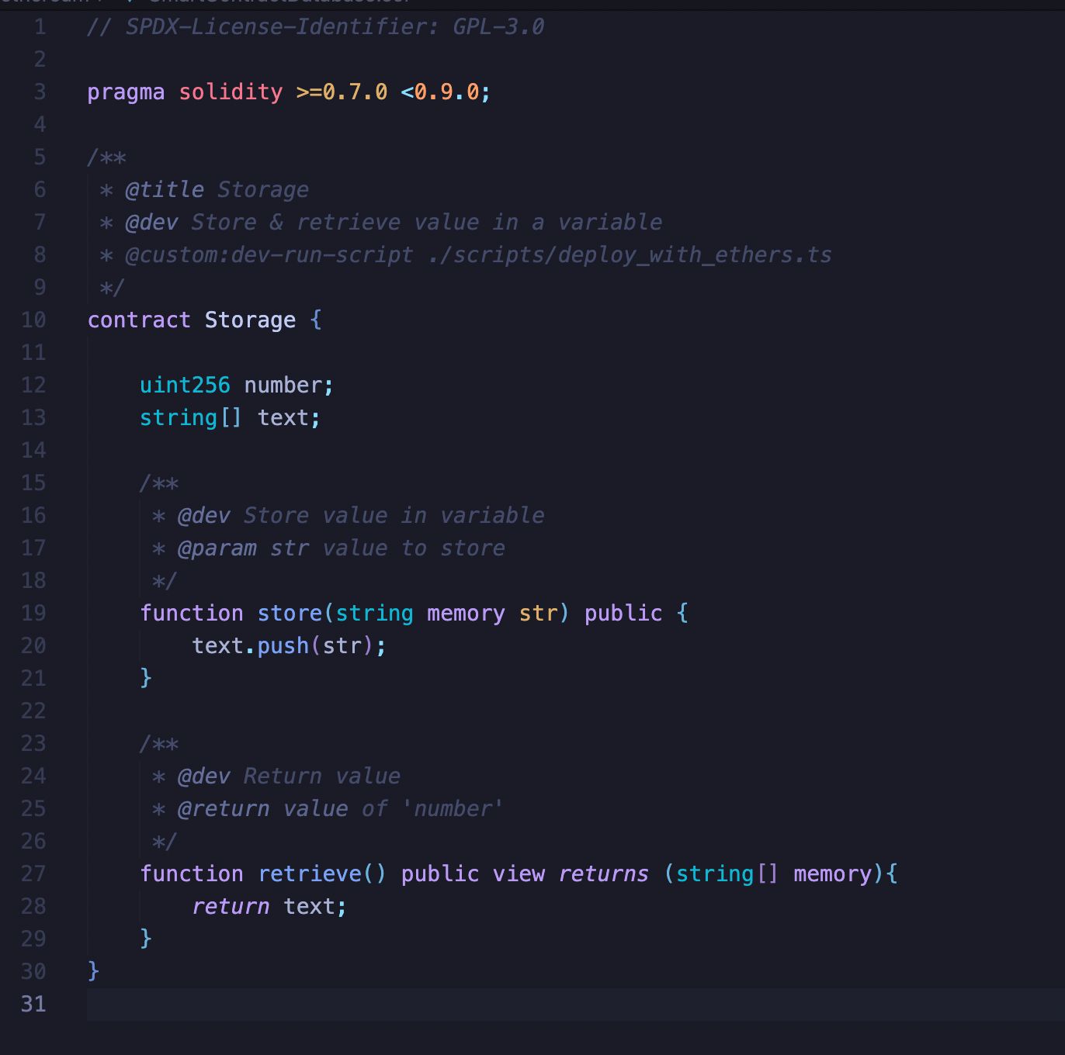Click the 'number' variable on line 12
Viewport: 1065px width, 1055px height.
[283, 386]
